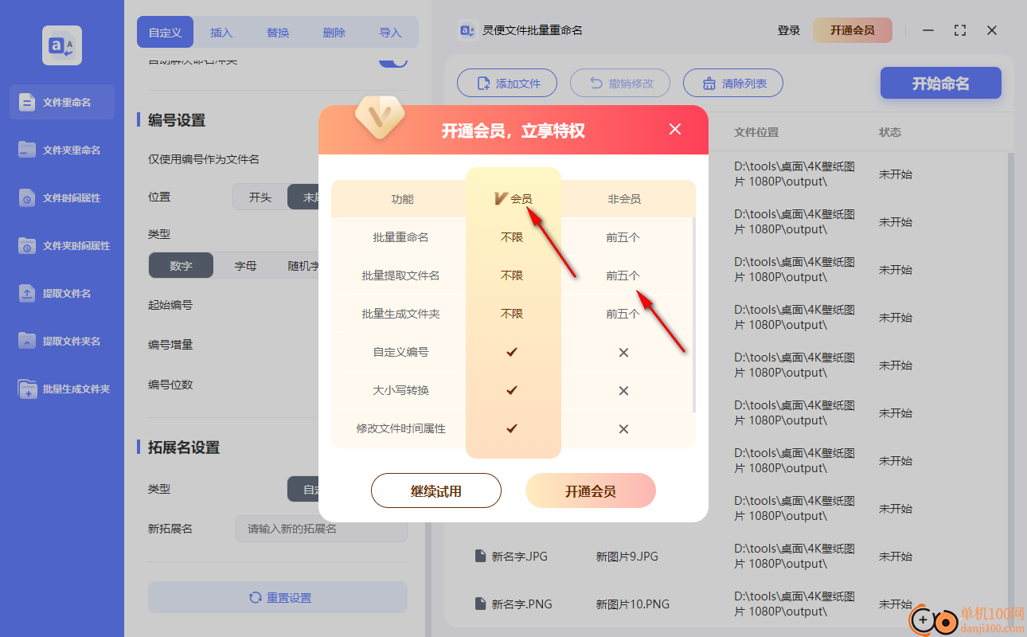Click the app logo icon in the sidebar
Viewport: 1027px width, 637px height.
(62, 45)
